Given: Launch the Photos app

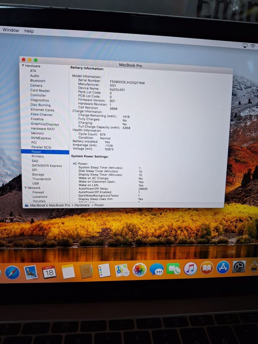Looking at the screenshot, I should [139, 269].
